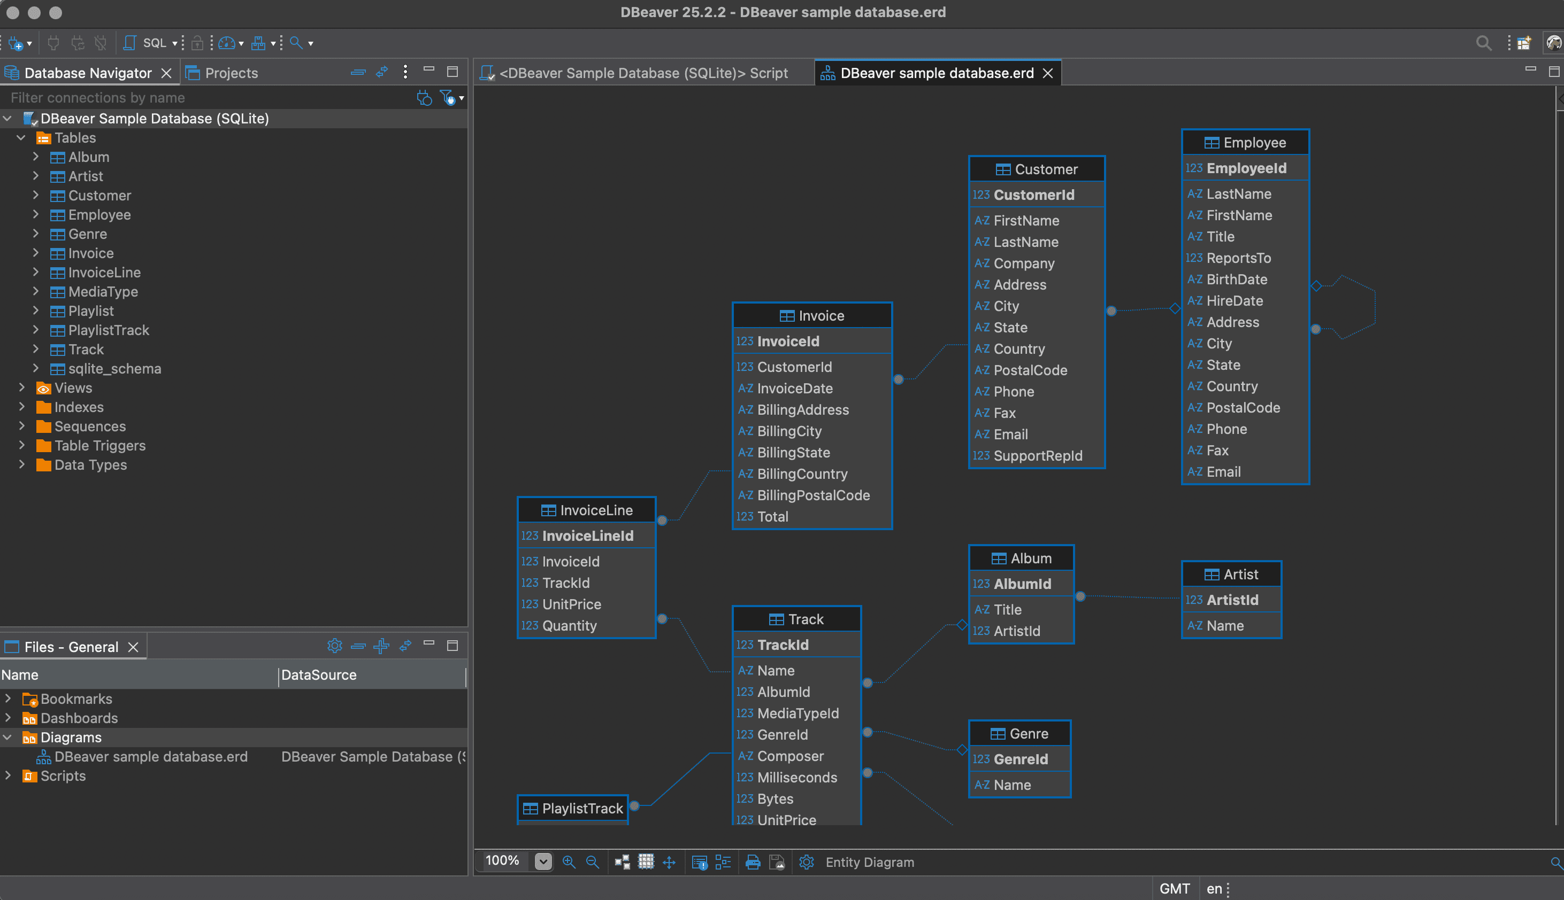Expand the Customer table in navigator
Screen dimensions: 1564x900
[36, 195]
